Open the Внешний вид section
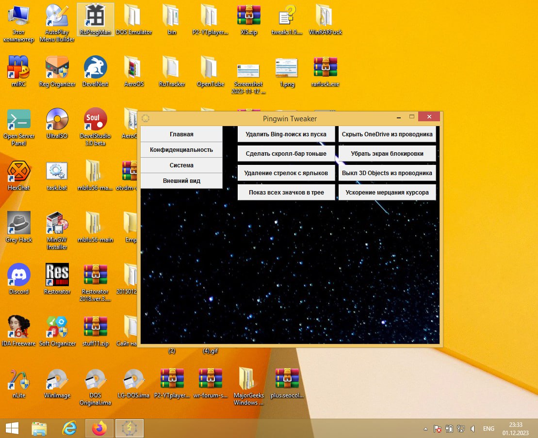 click(181, 181)
